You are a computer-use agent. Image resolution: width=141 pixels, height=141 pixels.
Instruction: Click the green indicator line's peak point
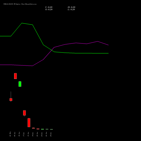[22, 23]
